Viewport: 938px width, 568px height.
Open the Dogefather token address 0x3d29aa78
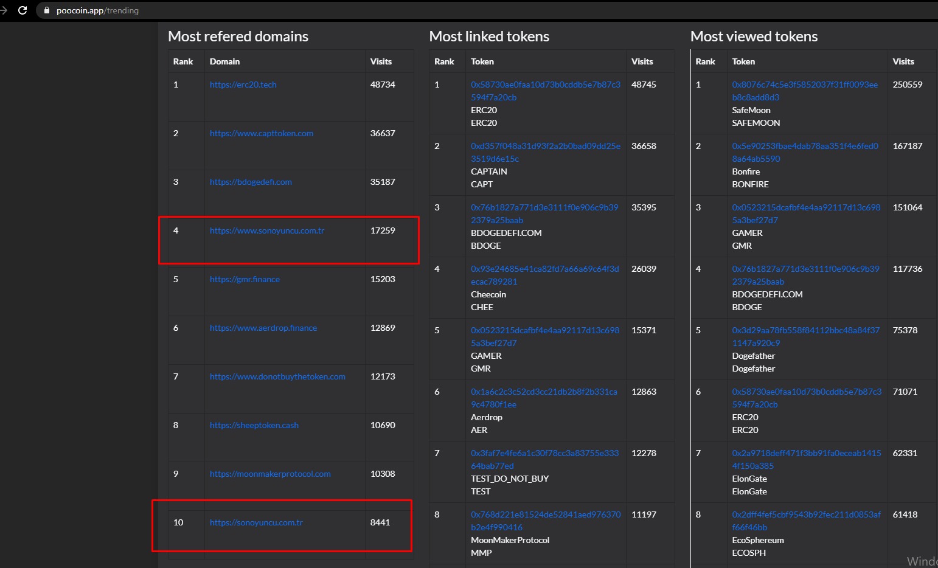coord(806,336)
